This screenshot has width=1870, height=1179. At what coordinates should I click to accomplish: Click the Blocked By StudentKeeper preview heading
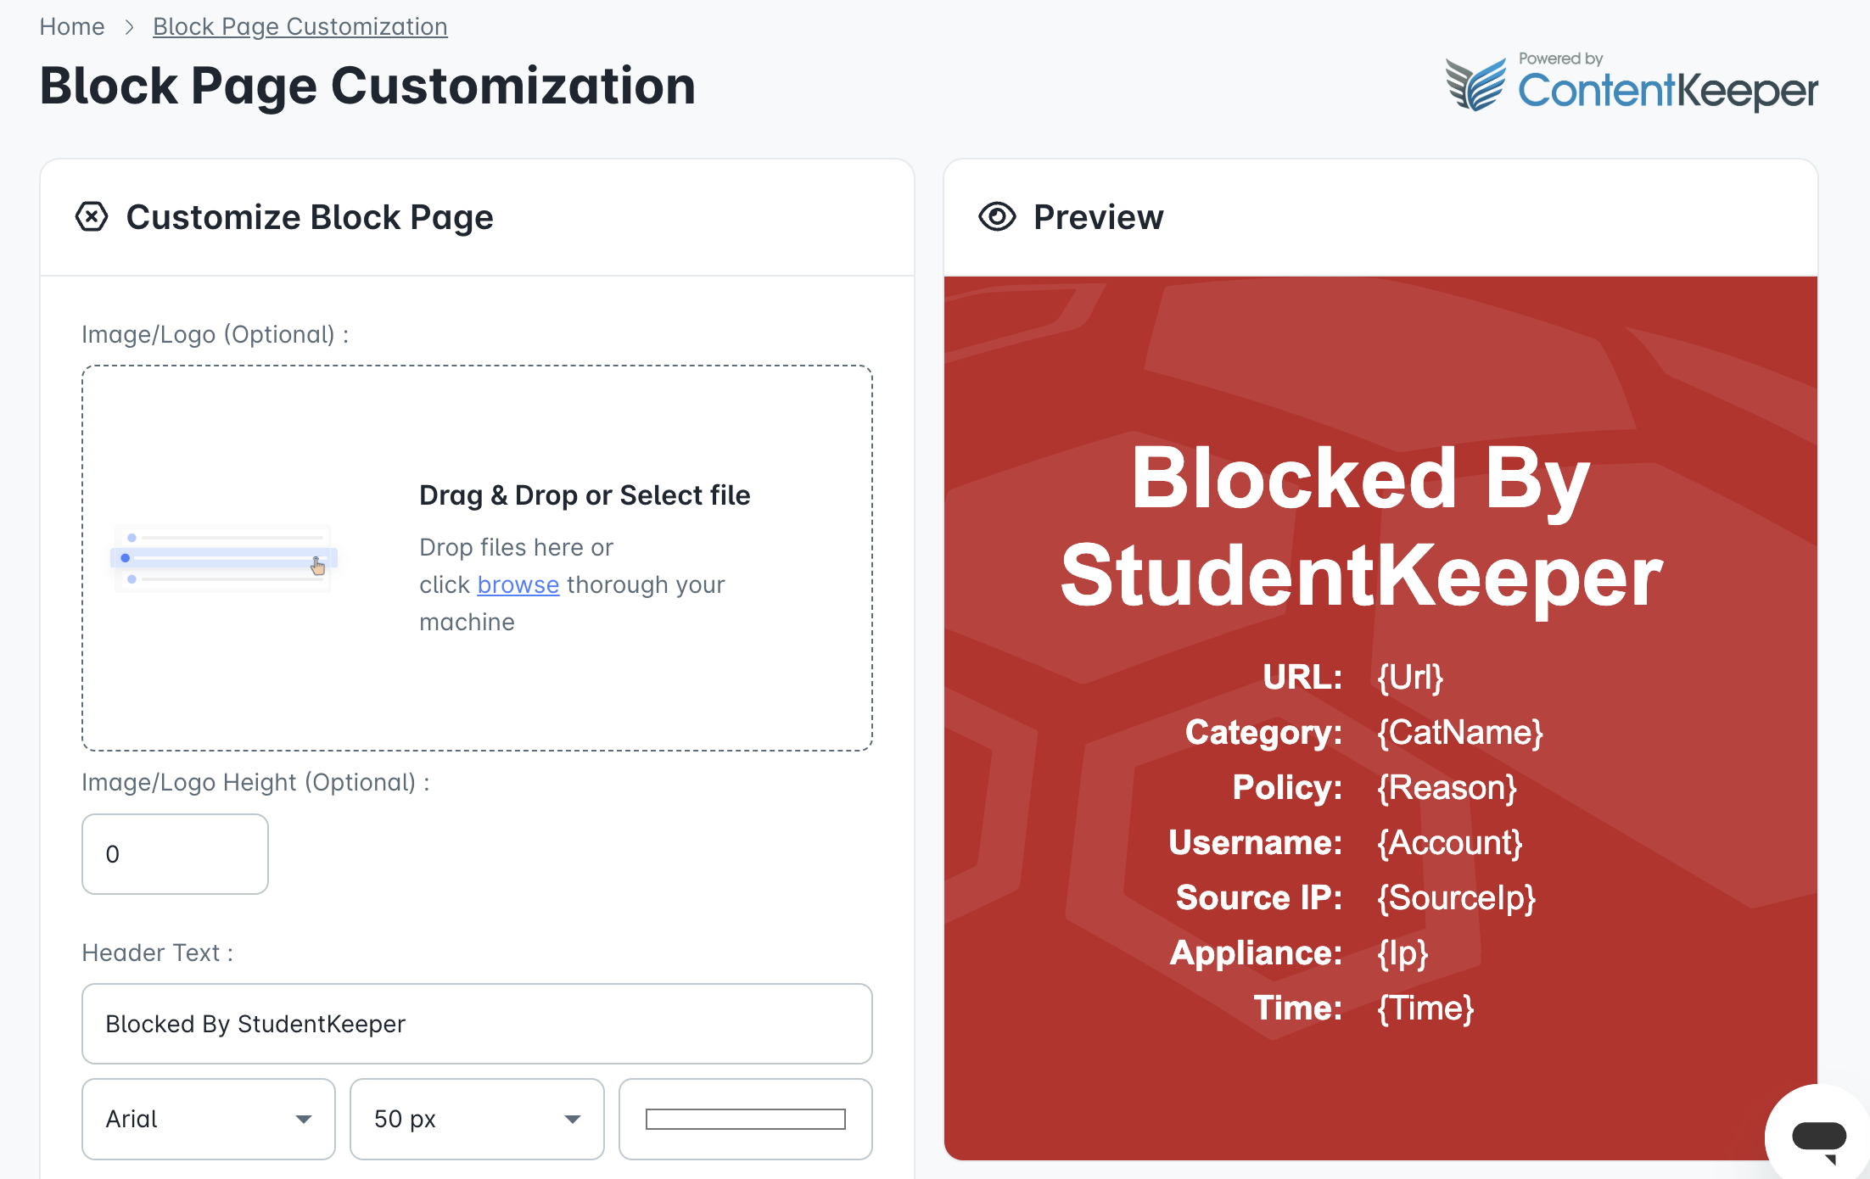(x=1361, y=527)
